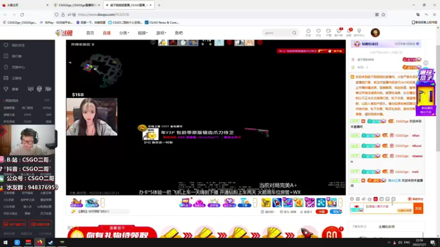The image size is (440, 247).
Task: Open the 主播的友邻 tab below chat
Action: coord(387,227)
